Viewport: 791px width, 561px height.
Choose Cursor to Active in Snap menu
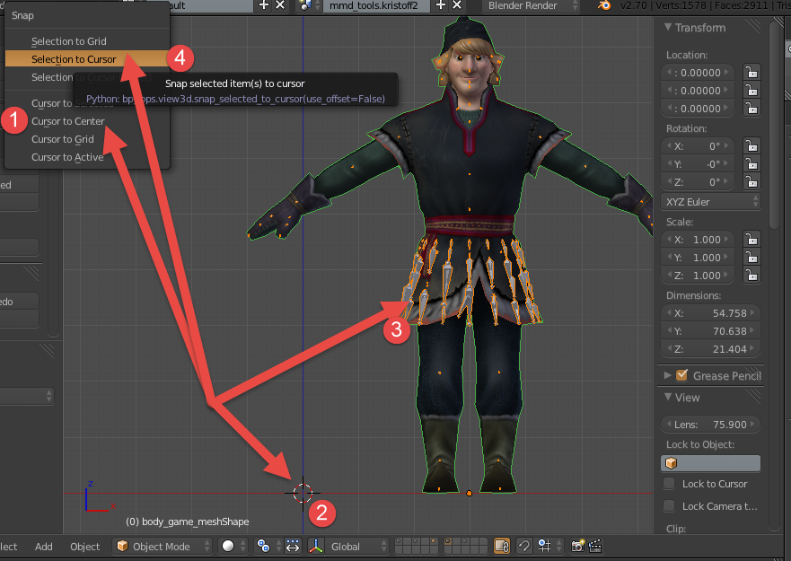click(x=87, y=157)
